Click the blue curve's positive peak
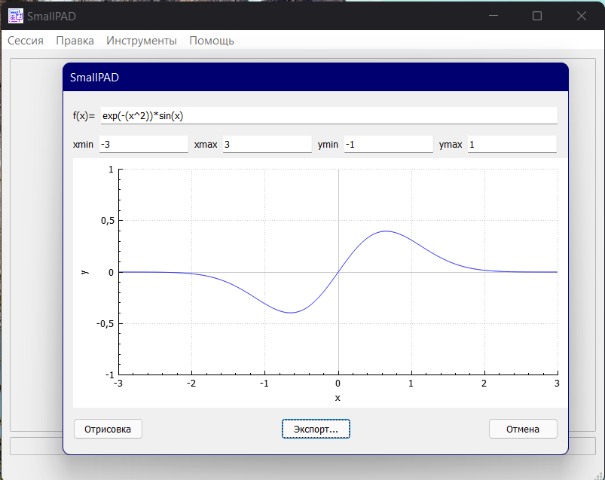The width and height of the screenshot is (605, 480). click(386, 231)
